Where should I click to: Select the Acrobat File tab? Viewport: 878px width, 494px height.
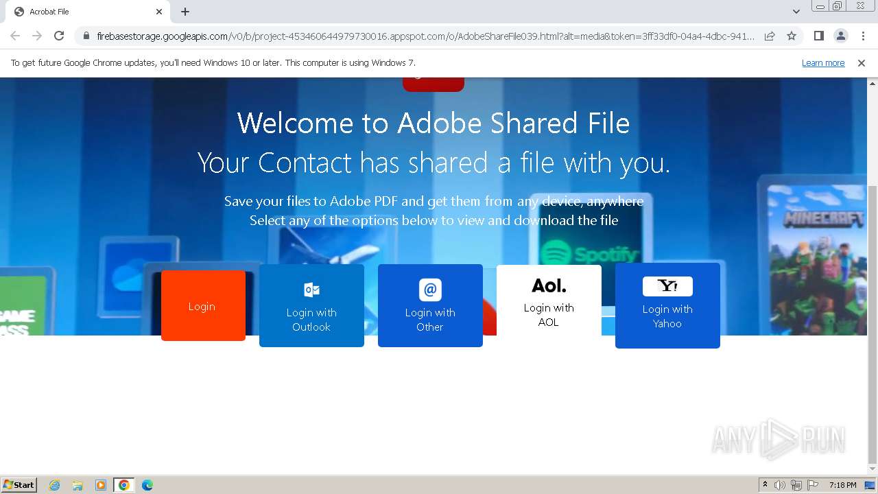click(88, 12)
